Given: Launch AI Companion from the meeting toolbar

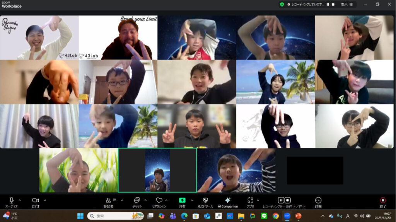Looking at the screenshot, I should click(x=228, y=200).
